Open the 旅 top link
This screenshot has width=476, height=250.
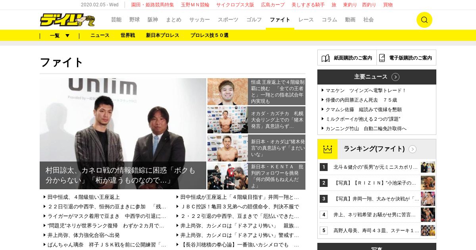click(334, 5)
